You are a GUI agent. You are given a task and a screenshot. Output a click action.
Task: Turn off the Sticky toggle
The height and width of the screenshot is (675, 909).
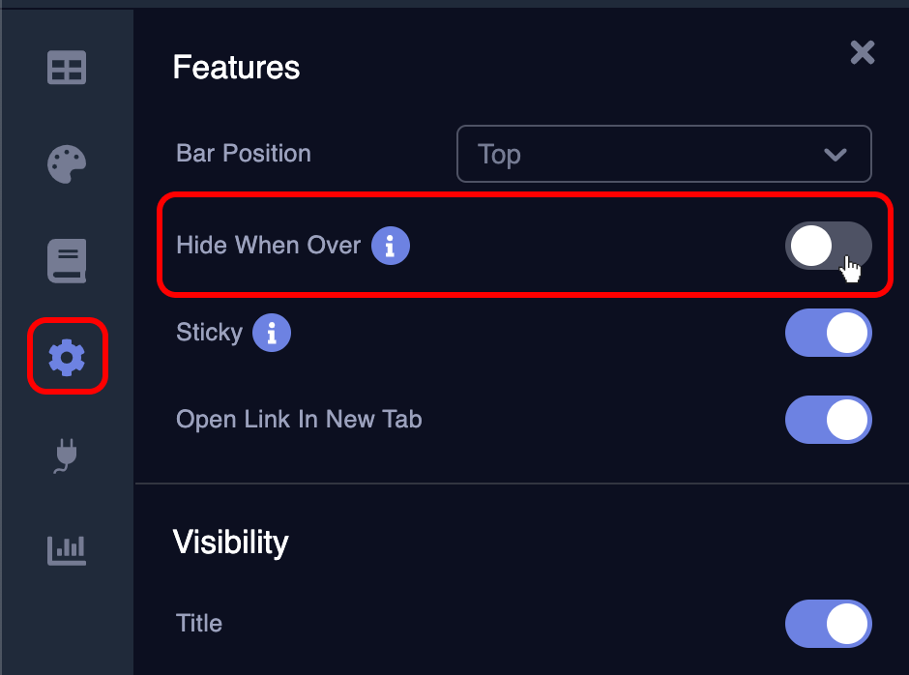(828, 334)
